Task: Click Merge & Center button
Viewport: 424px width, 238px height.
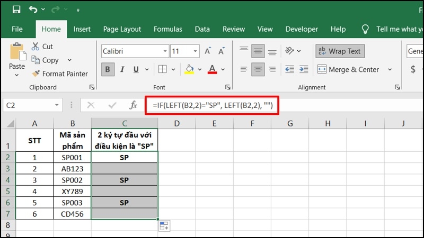Action: 349,69
